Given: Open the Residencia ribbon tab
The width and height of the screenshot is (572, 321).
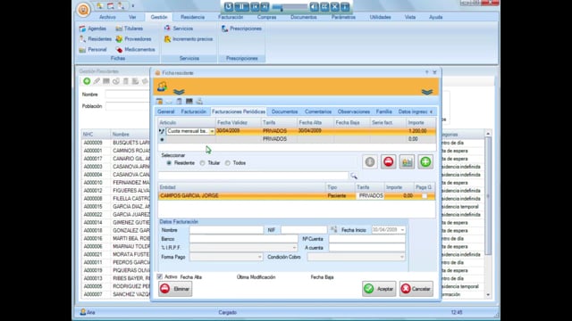Looking at the screenshot, I should (192, 17).
